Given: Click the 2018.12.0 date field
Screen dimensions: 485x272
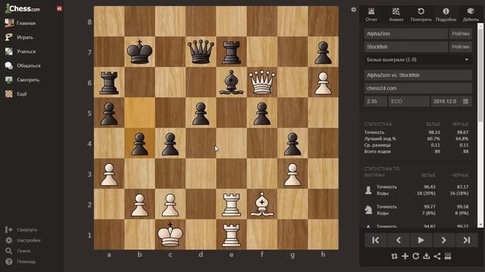Looking at the screenshot, I should [x=446, y=101].
